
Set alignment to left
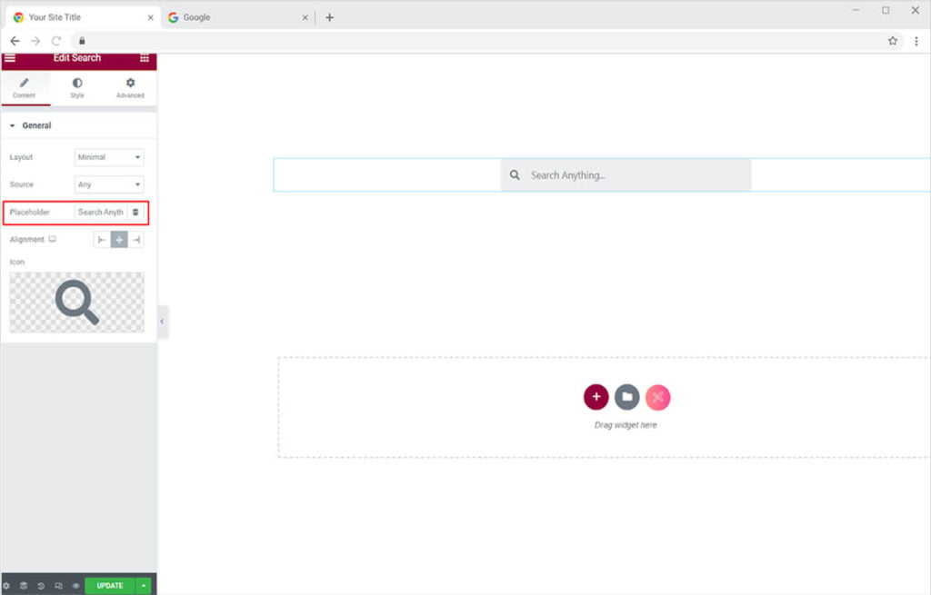coord(102,240)
